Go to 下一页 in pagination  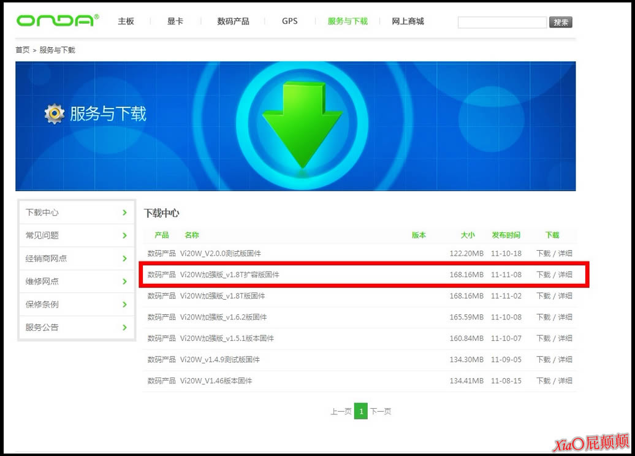(x=381, y=412)
